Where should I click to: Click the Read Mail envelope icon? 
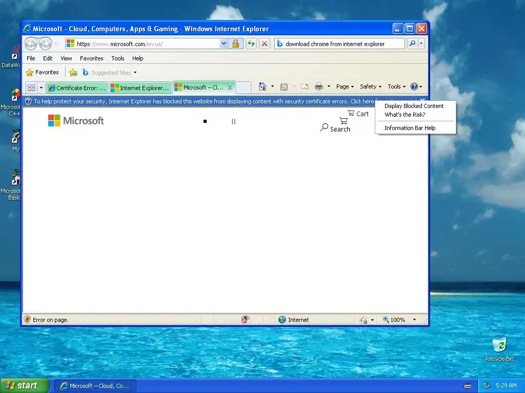pyautogui.click(x=305, y=87)
